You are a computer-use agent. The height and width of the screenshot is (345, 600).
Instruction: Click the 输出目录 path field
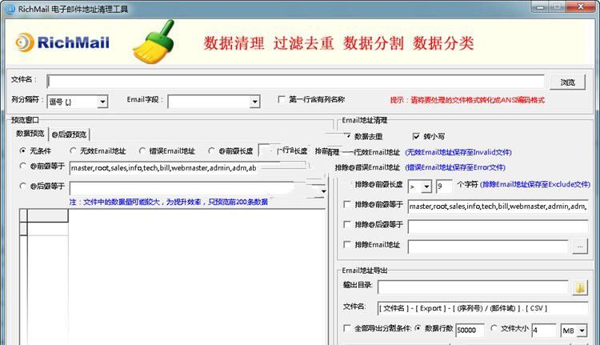[x=473, y=287]
